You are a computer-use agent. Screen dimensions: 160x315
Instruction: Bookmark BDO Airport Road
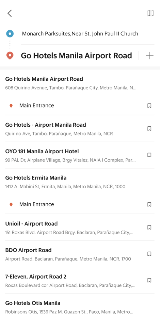(149, 254)
